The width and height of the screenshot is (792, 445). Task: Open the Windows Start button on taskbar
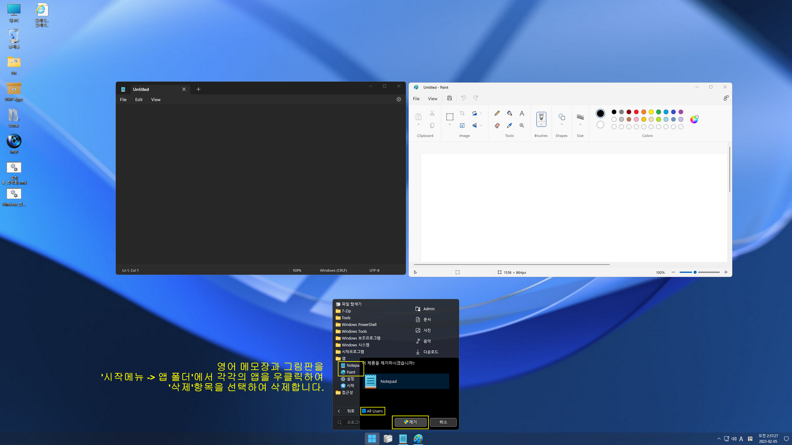pyautogui.click(x=372, y=438)
